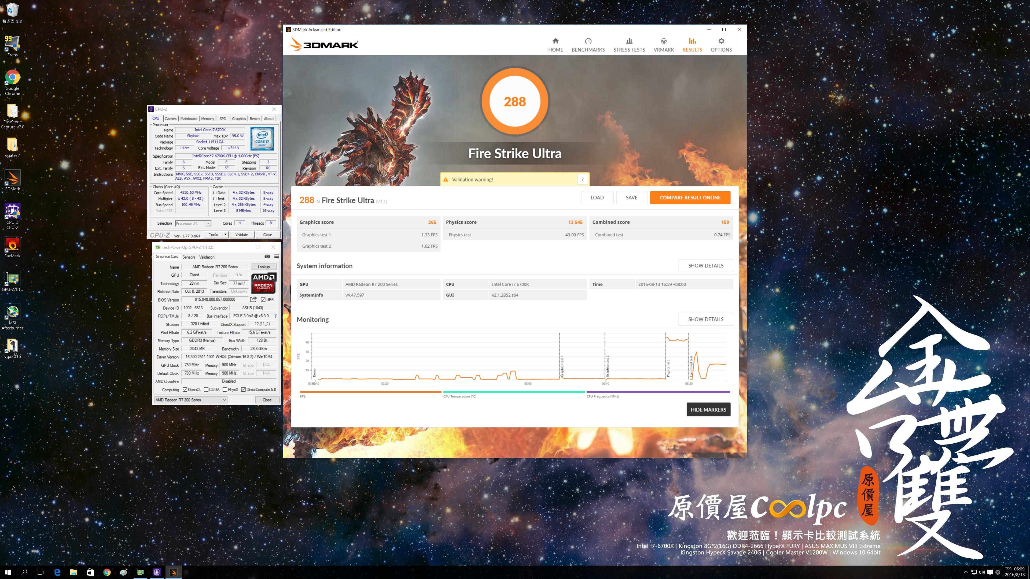This screenshot has width=1030, height=579.
Task: Toggle the DirectCompute 5.0 checkbox
Action: point(243,389)
